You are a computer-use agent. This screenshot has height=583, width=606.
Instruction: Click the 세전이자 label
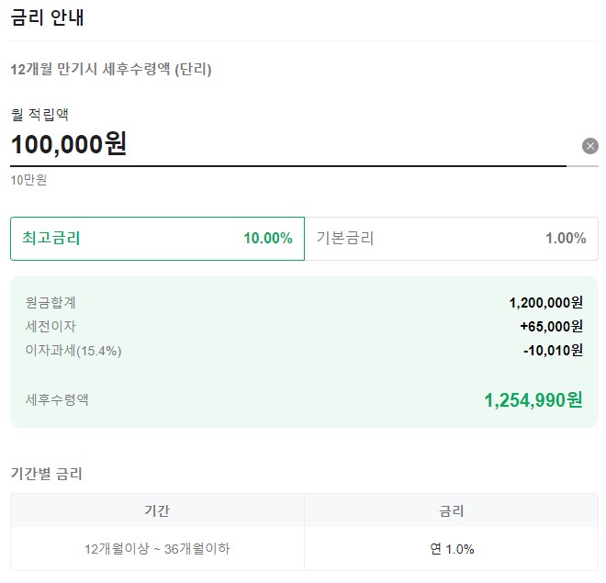coord(50,327)
